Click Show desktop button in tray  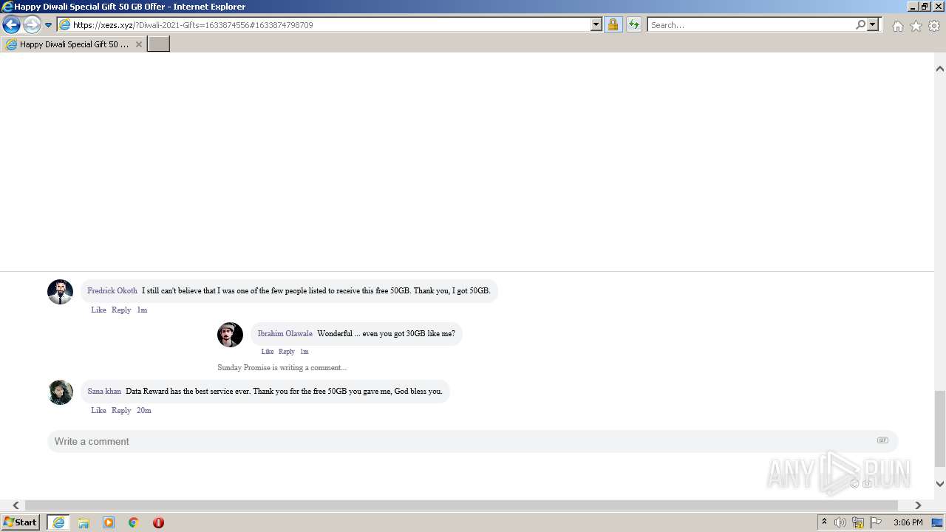(937, 522)
